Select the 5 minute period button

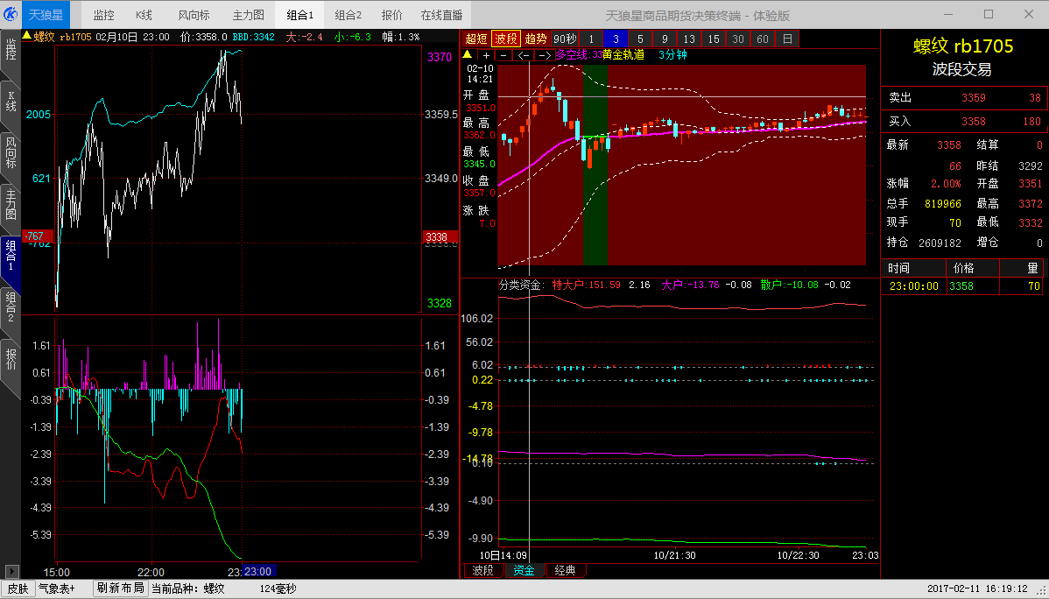(640, 39)
